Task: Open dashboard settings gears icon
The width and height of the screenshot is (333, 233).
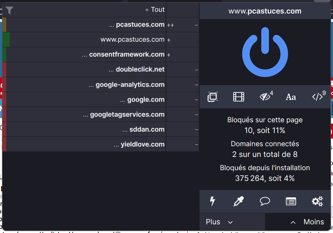Action: click(317, 201)
